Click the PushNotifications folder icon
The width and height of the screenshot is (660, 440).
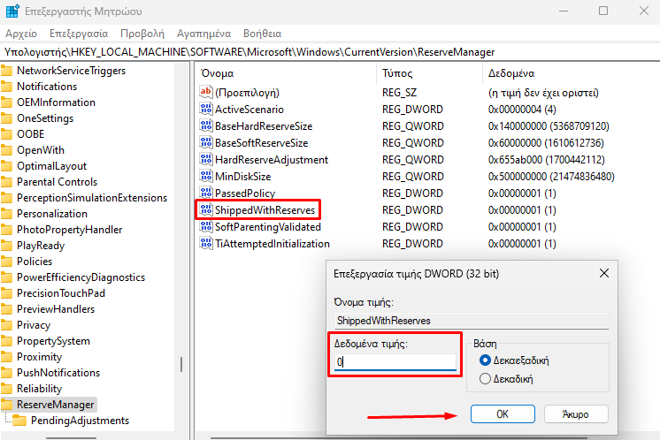(x=6, y=373)
